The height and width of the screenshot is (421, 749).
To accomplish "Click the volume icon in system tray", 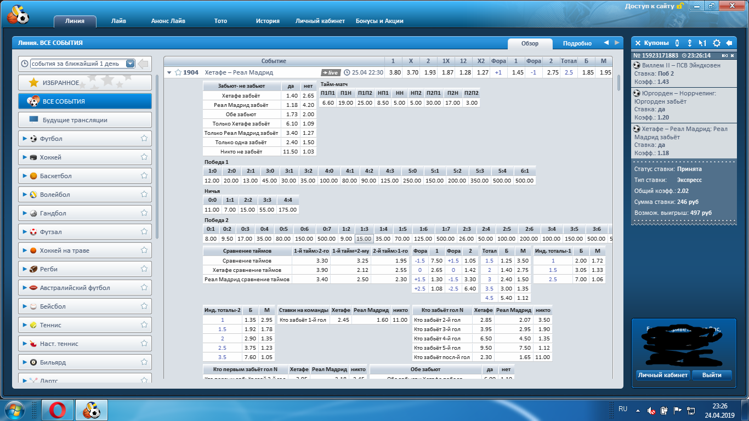I will point(651,410).
